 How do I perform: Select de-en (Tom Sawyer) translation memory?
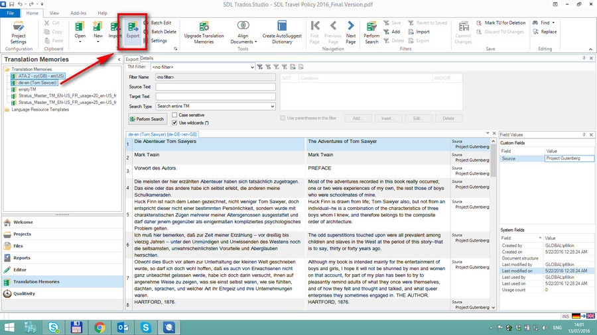click(x=37, y=82)
